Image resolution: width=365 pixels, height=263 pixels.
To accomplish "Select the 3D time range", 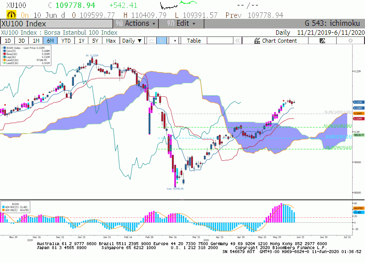I will [x=22, y=41].
